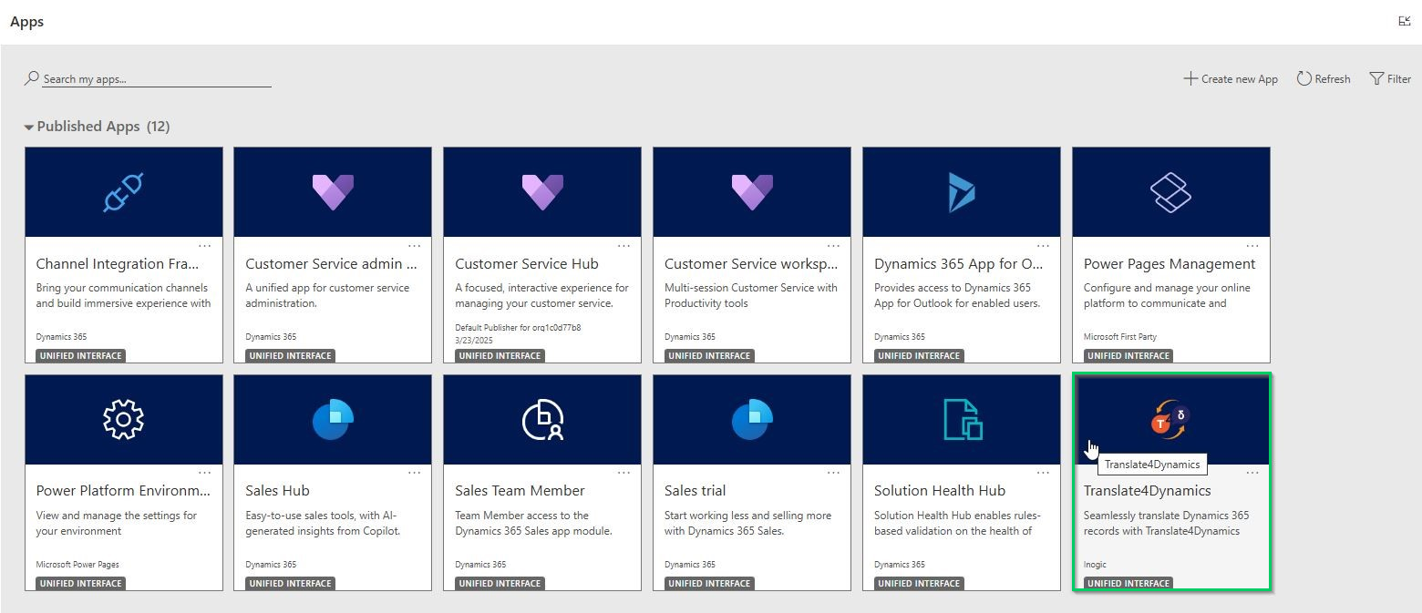This screenshot has height=613, width=1422.
Task: Click the Translate4Dynamics app icon
Action: pyautogui.click(x=1170, y=419)
